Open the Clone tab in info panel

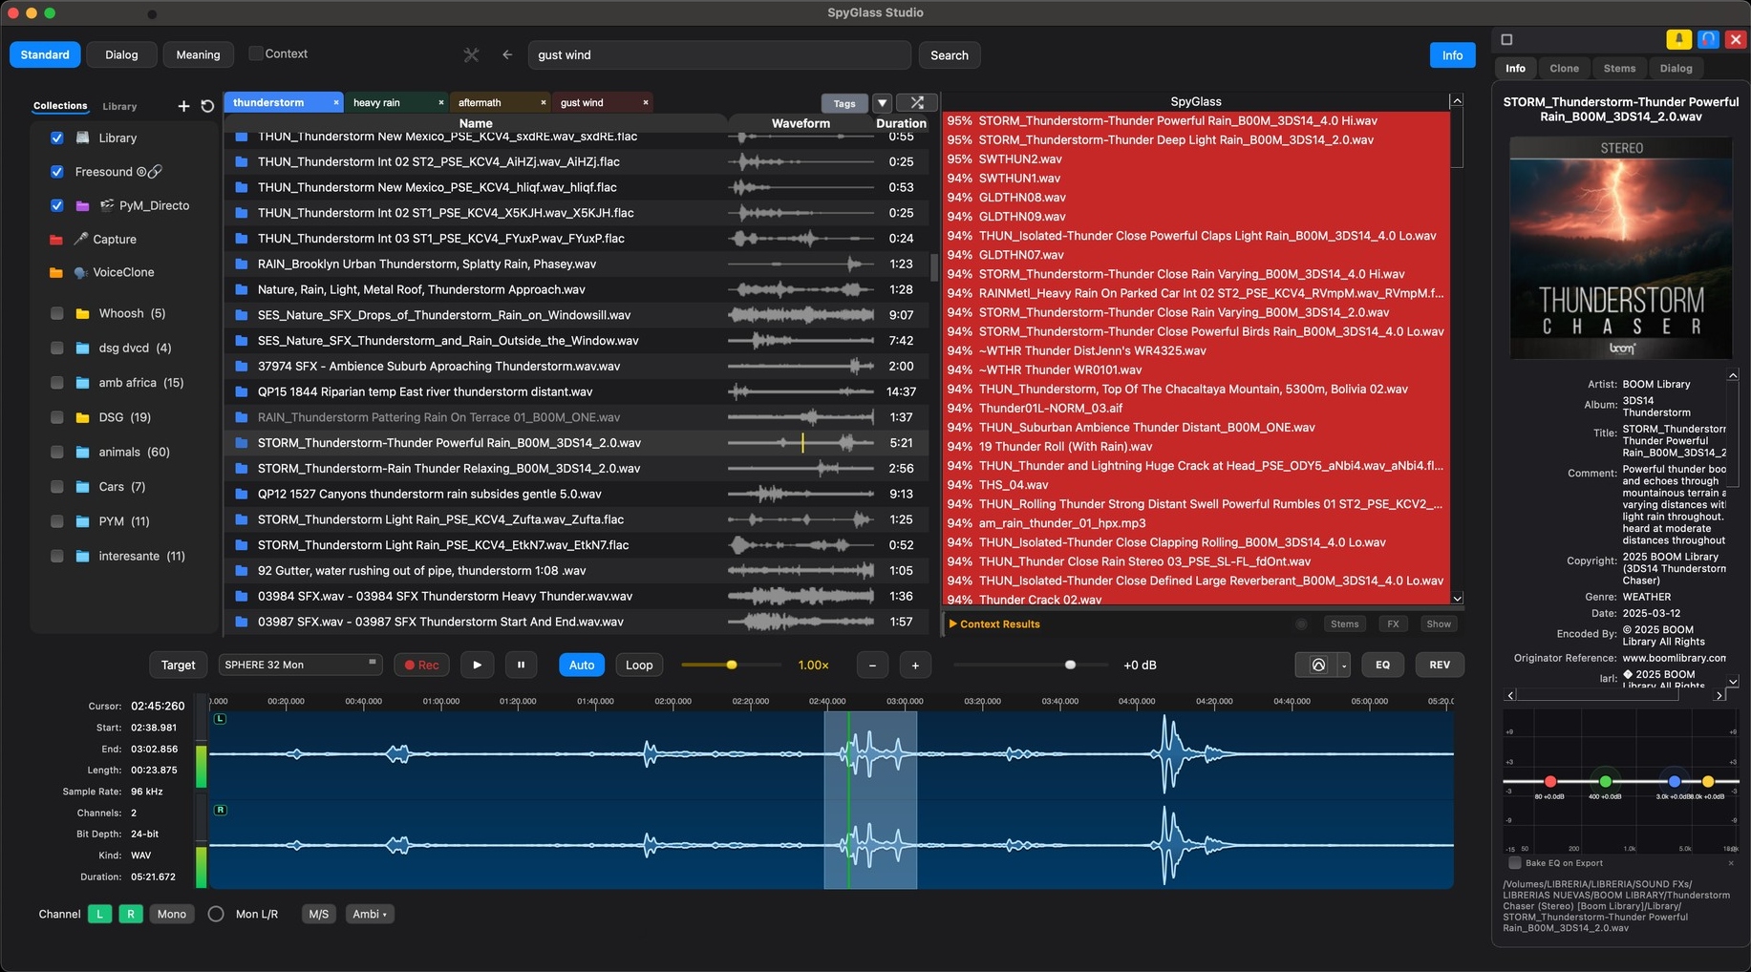coord(1564,68)
